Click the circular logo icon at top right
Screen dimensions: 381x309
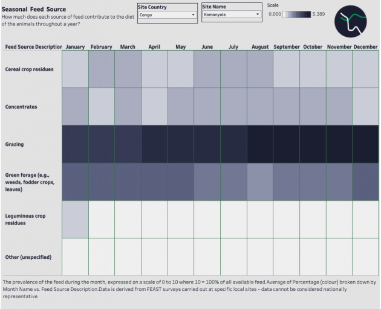pos(351,22)
